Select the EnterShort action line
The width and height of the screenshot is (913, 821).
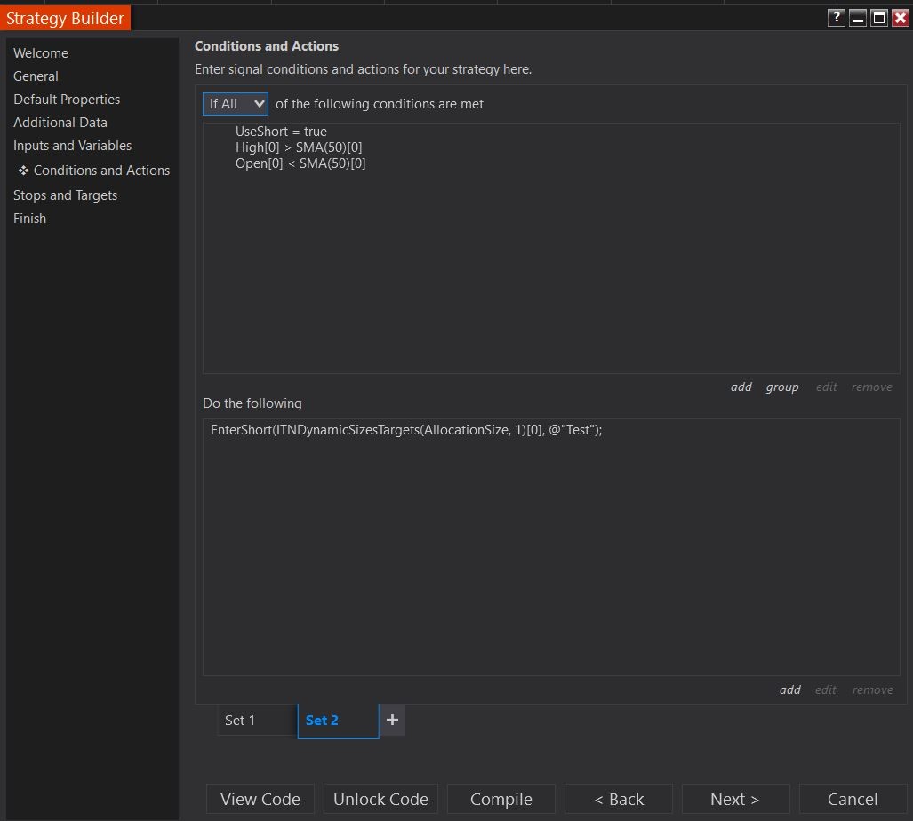click(406, 430)
